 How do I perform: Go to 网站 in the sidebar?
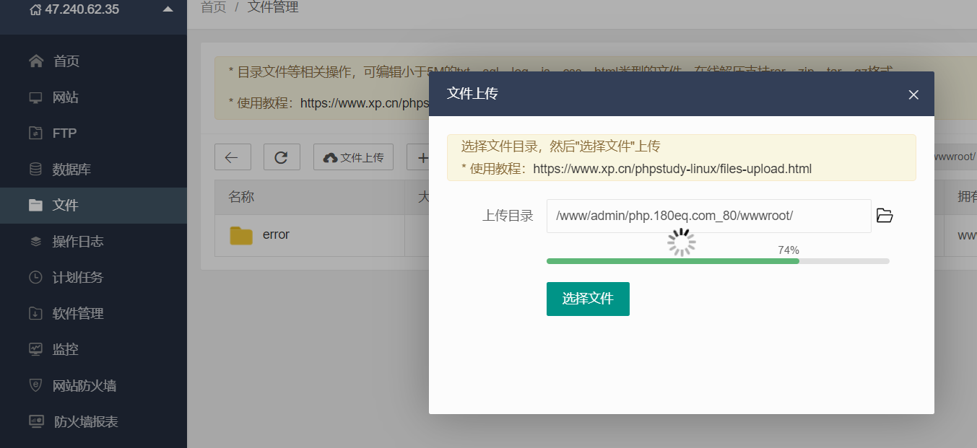65,97
